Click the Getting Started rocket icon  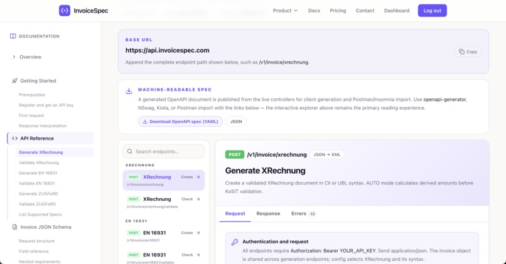[x=14, y=81]
